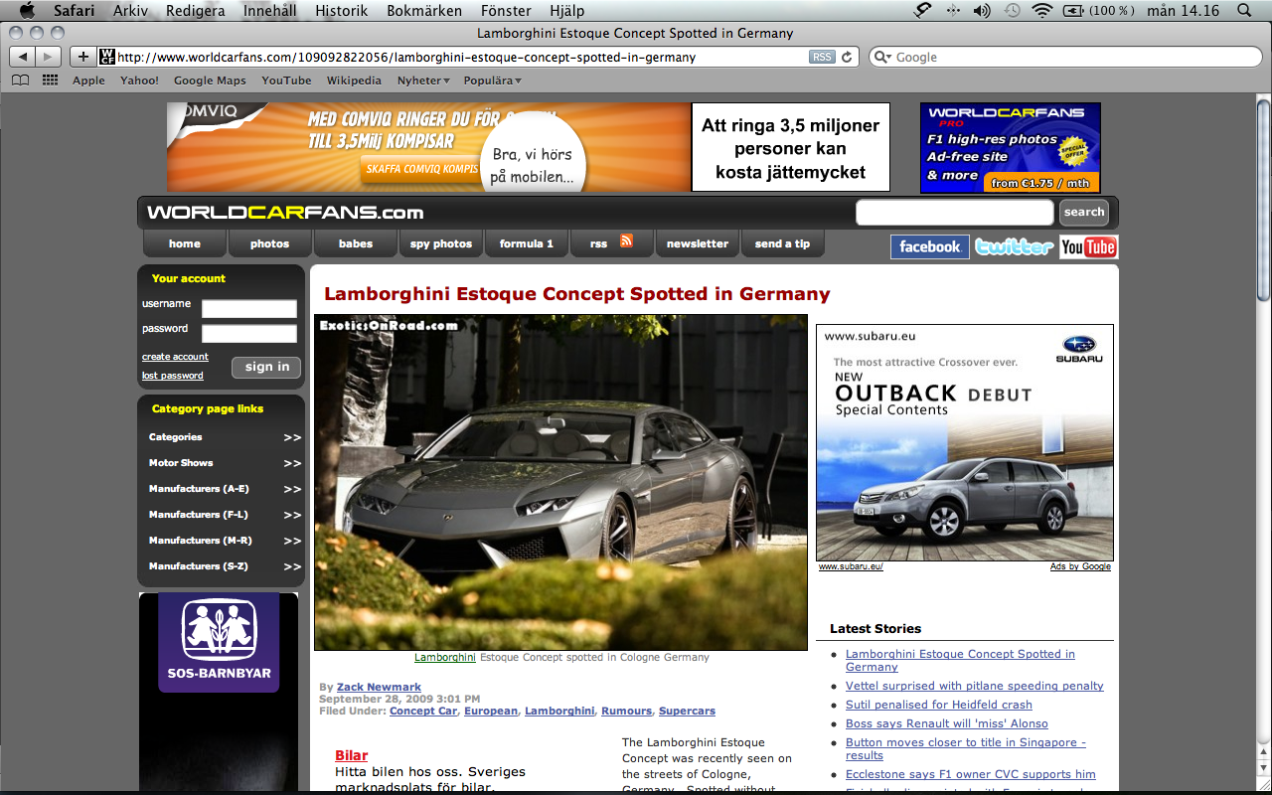
Task: Expand Manufacturers (A-E)
Action: pyautogui.click(x=292, y=489)
